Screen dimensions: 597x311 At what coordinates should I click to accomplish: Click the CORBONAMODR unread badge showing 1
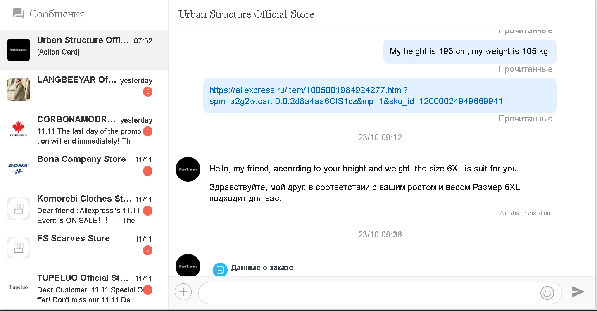pos(147,131)
